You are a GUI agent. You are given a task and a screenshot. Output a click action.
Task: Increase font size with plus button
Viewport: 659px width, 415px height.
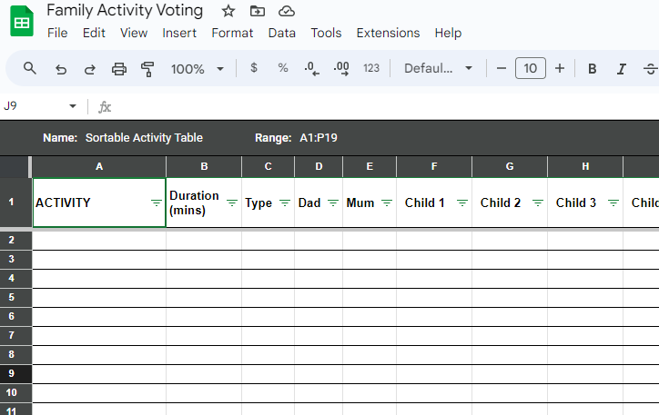pyautogui.click(x=560, y=68)
